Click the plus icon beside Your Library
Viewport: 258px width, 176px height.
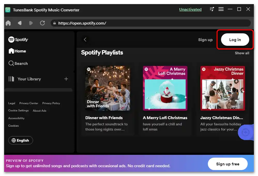[x=66, y=79]
